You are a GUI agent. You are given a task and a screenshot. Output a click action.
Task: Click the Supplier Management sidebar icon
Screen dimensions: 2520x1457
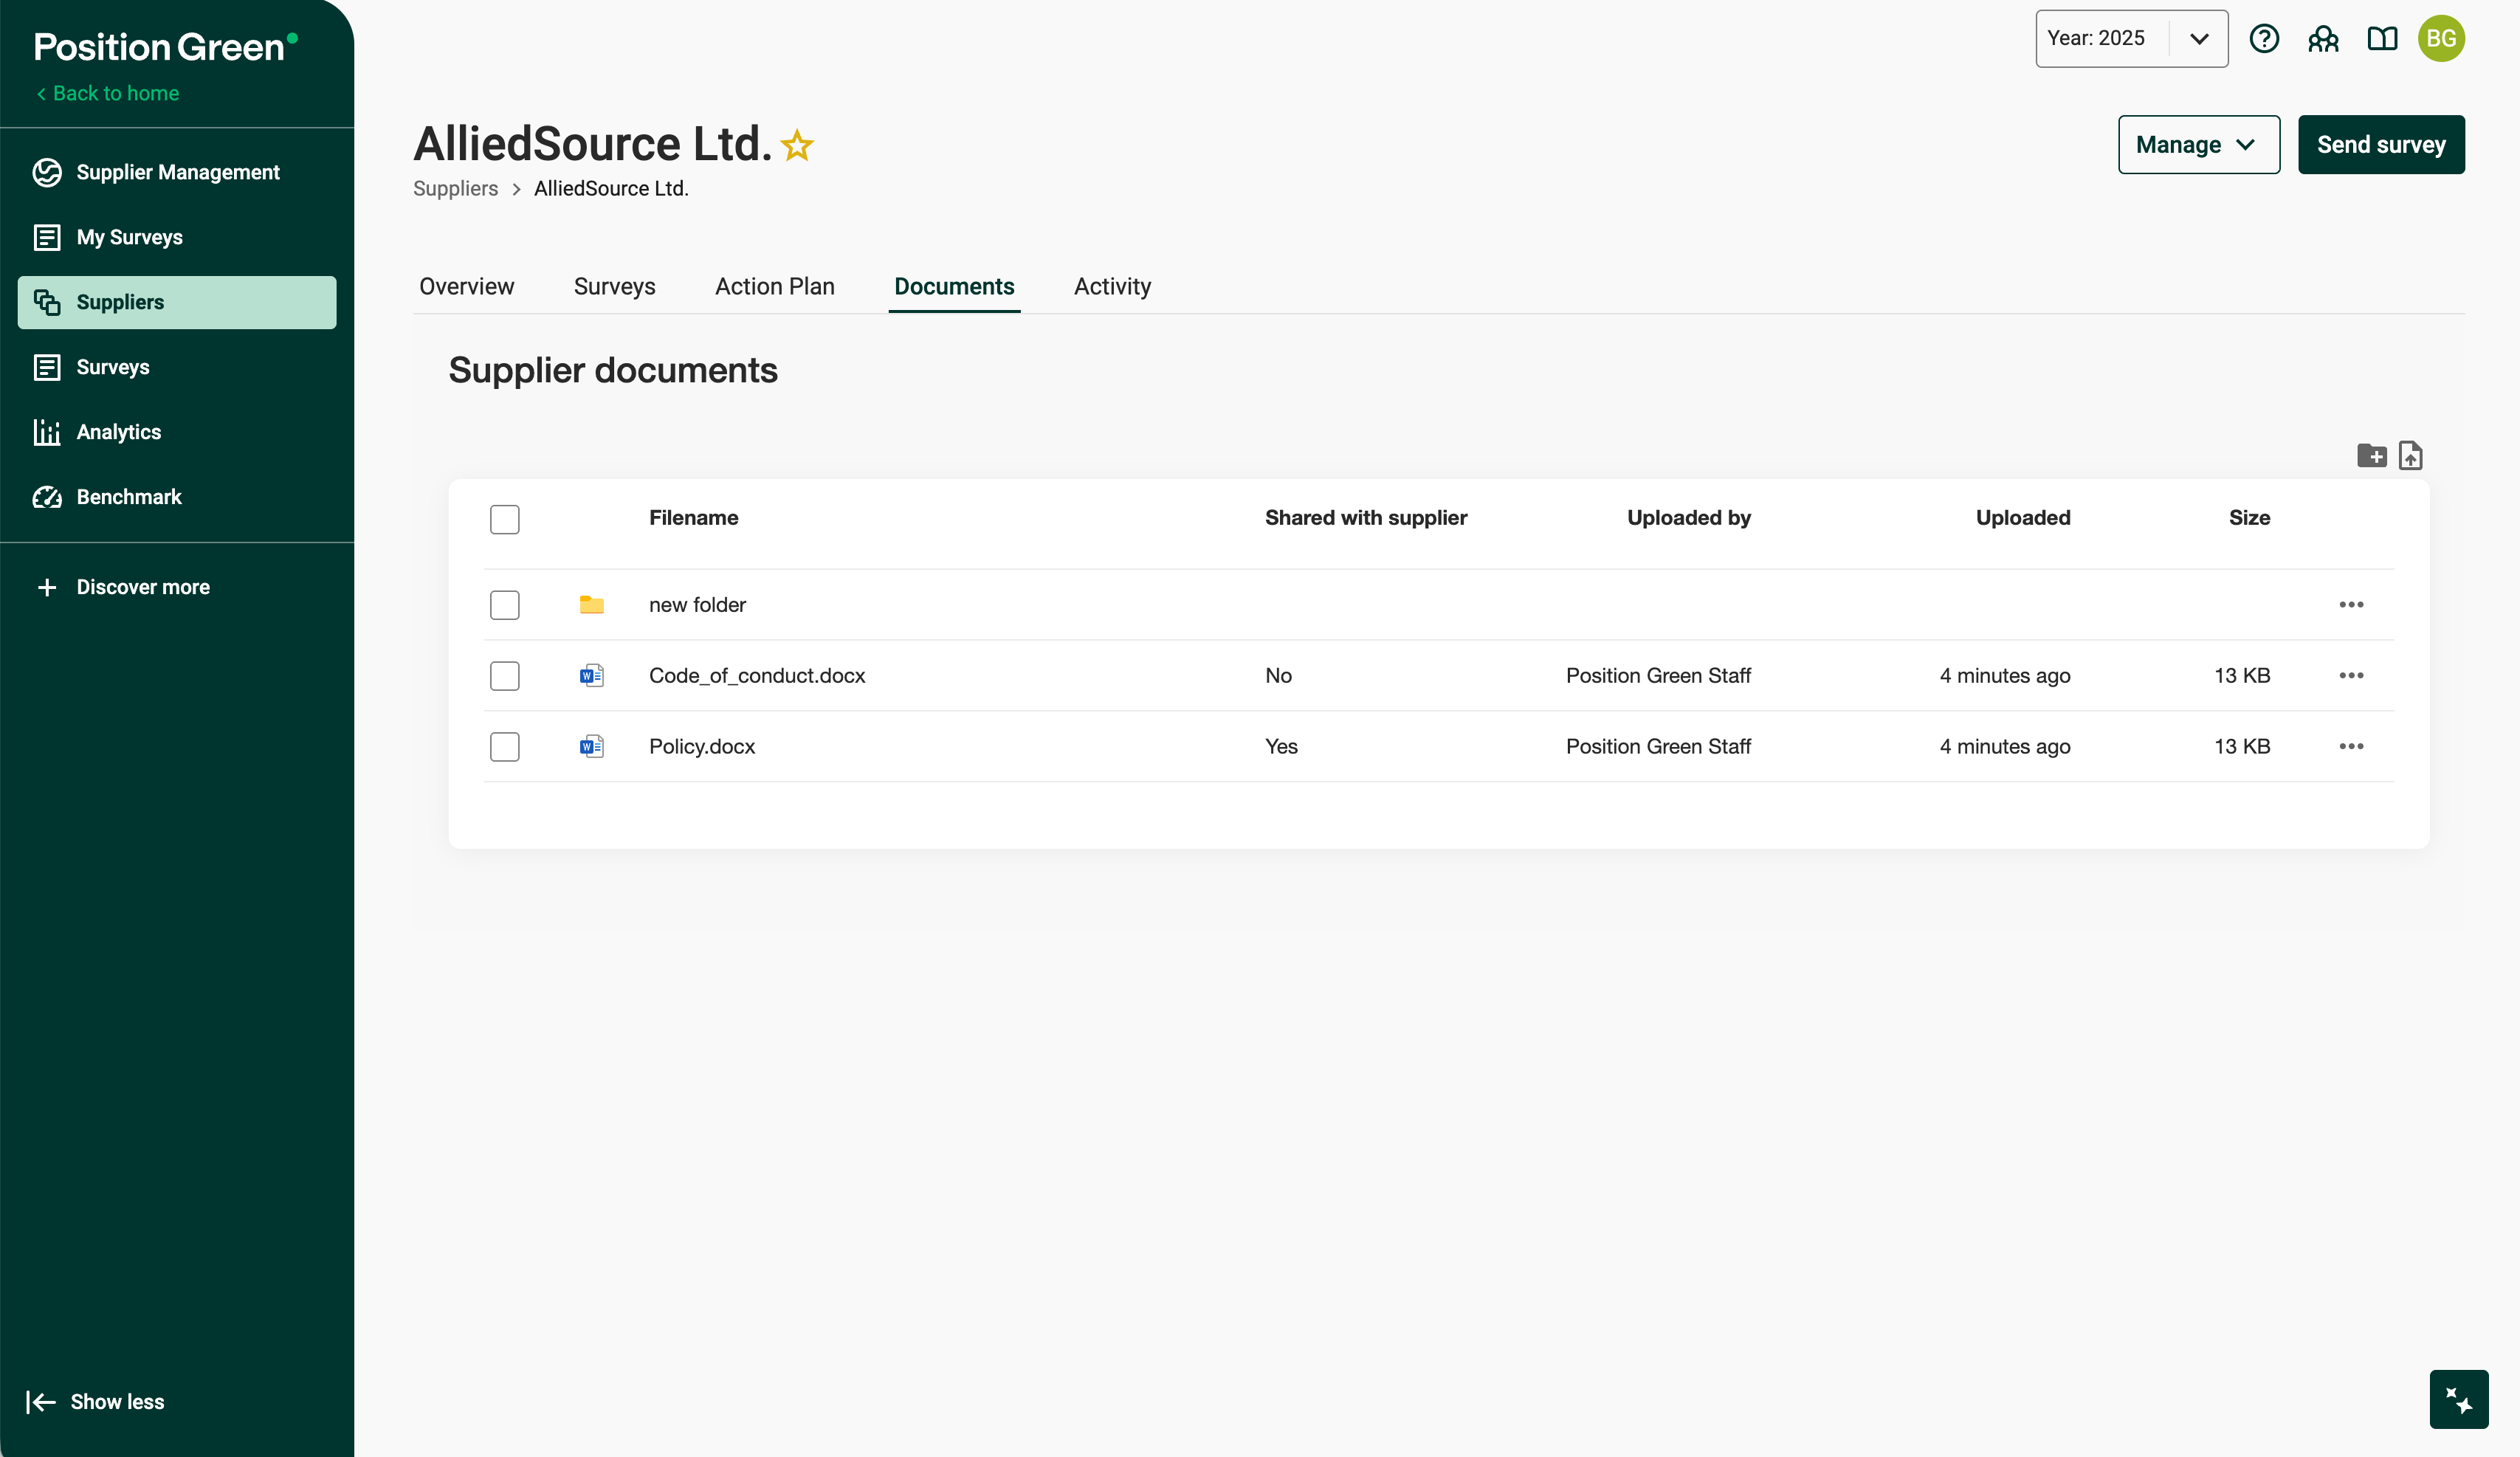(x=47, y=172)
